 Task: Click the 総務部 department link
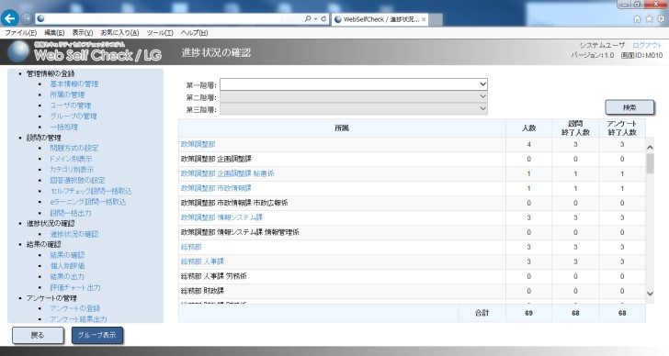tap(191, 247)
